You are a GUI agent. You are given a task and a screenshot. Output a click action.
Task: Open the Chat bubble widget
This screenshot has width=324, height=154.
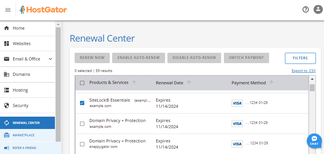[314, 141]
